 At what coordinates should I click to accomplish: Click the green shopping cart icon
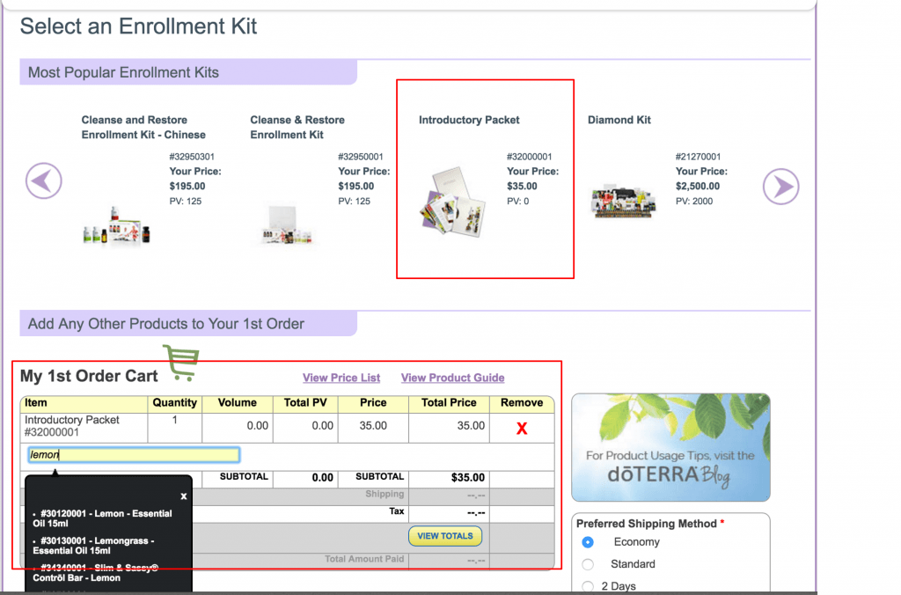click(181, 363)
